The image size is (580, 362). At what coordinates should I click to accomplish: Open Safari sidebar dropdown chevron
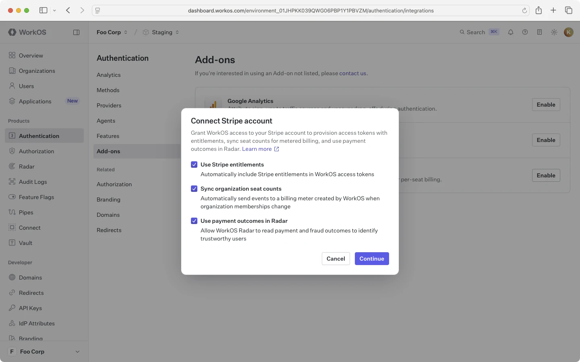pyautogui.click(x=54, y=11)
